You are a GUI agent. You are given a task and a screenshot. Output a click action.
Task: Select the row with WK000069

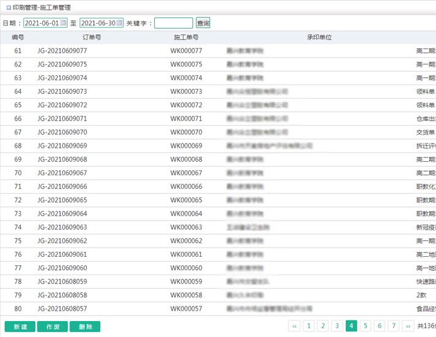[186, 146]
